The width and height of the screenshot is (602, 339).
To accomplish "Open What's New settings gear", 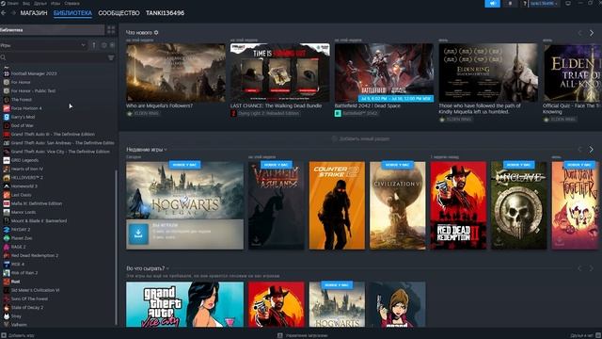I will 156,33.
